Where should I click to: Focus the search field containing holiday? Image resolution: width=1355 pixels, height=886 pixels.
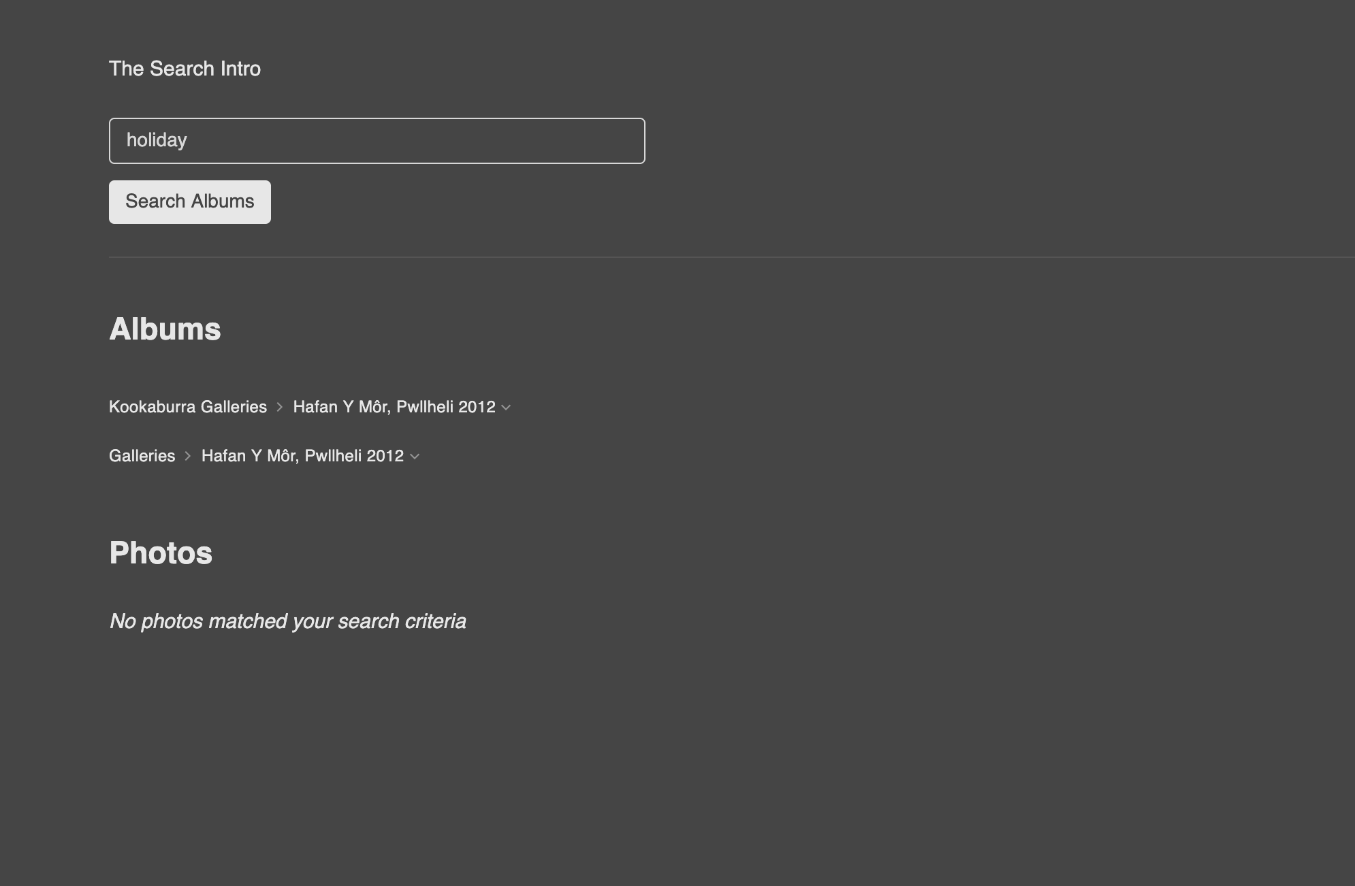[x=377, y=141]
